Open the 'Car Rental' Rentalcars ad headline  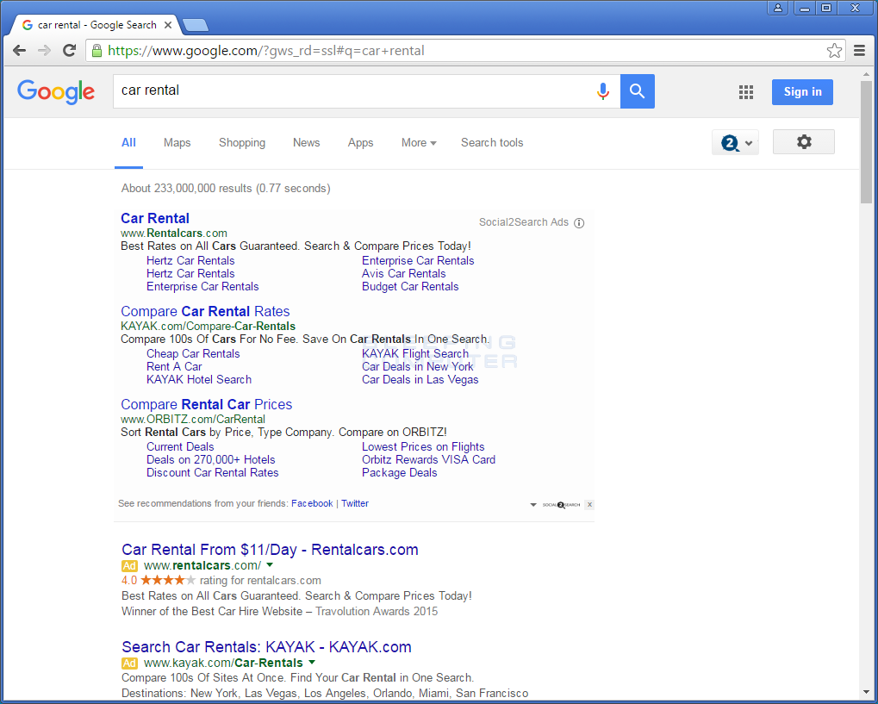[155, 218]
